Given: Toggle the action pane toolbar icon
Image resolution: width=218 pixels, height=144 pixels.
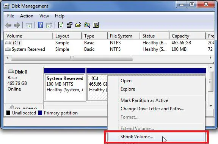Looking at the screenshot, I should (49, 25).
